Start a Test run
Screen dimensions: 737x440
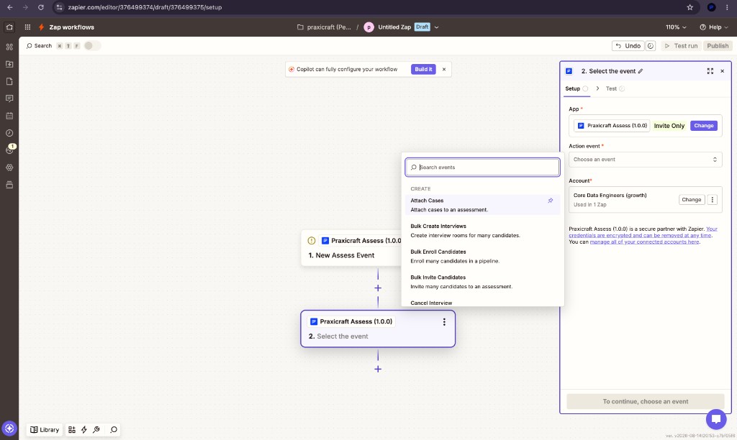681,46
